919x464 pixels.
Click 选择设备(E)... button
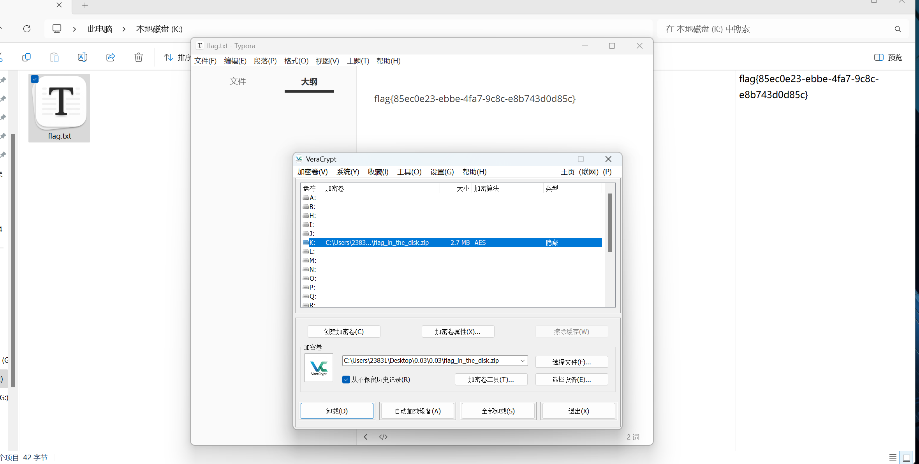coord(572,380)
